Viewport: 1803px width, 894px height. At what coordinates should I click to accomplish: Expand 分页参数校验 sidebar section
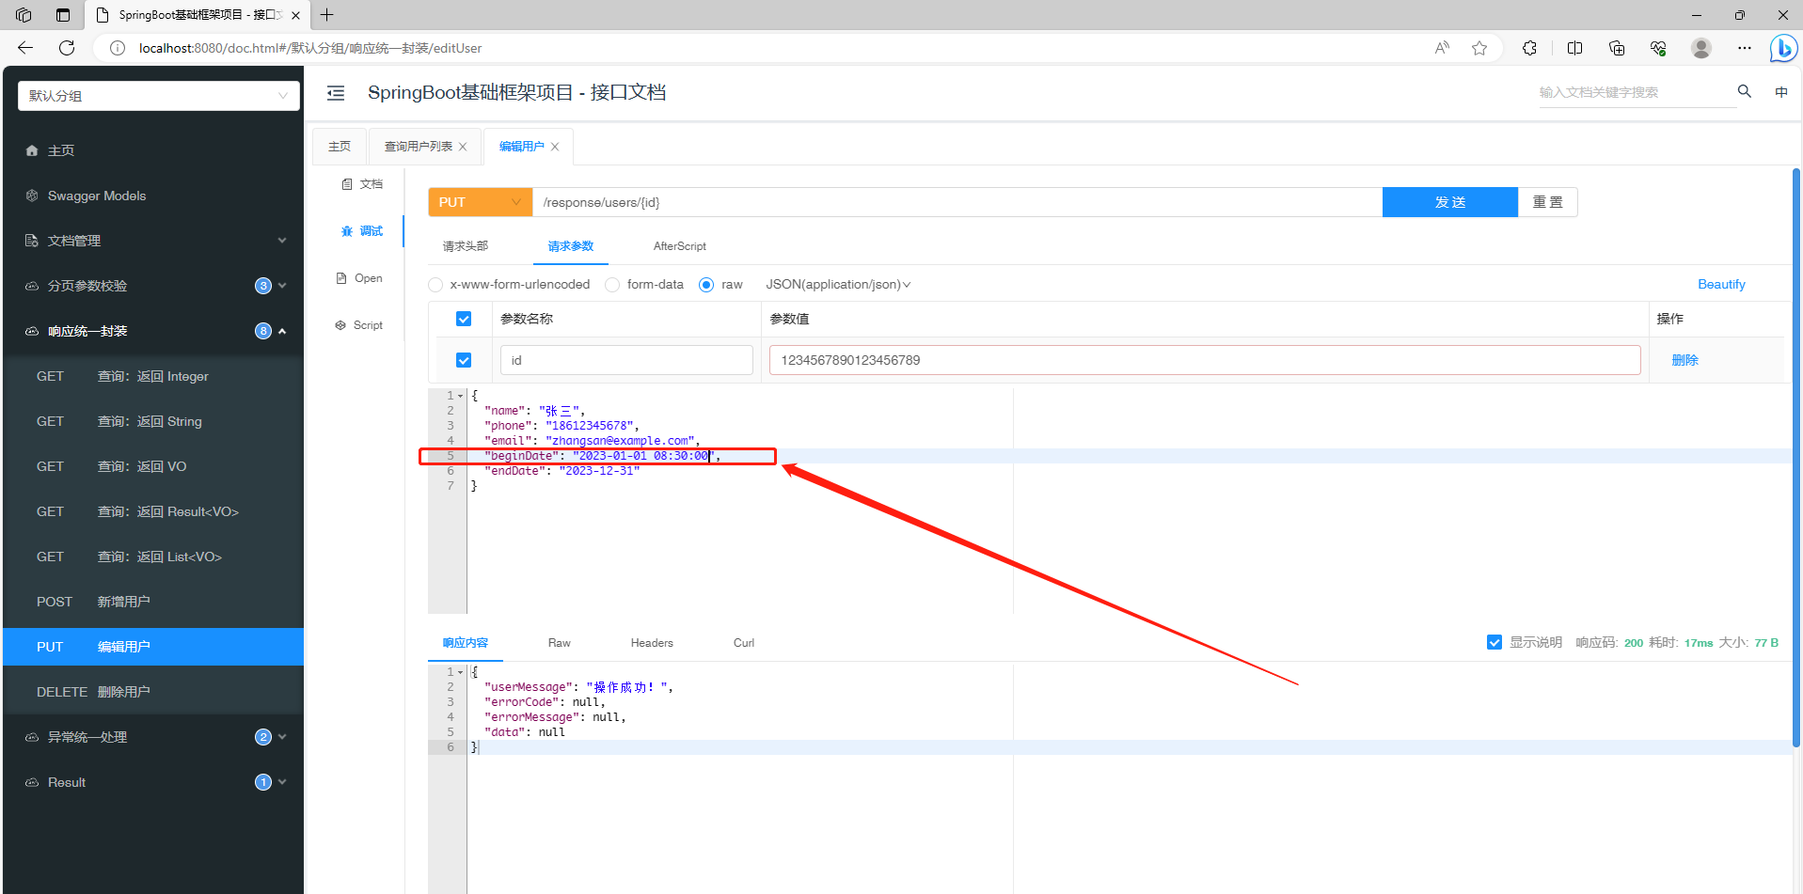[x=153, y=286]
